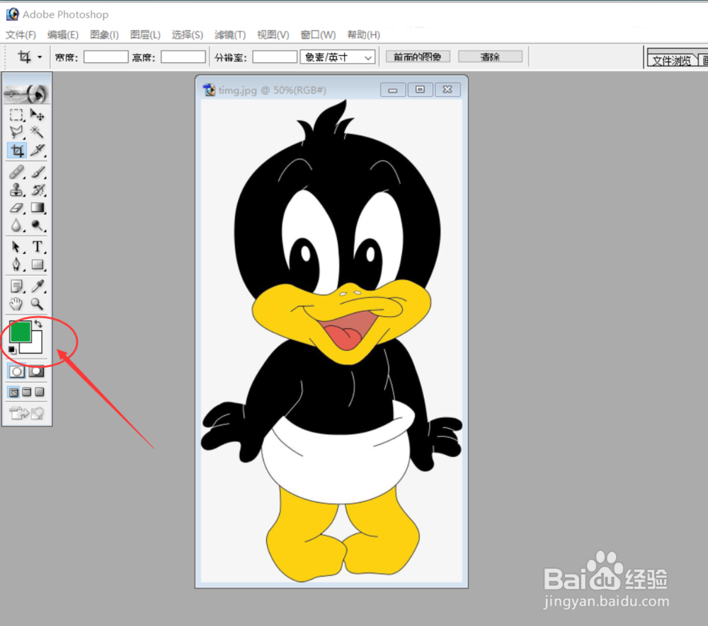
Task: Click the 清除 button
Action: [490, 57]
